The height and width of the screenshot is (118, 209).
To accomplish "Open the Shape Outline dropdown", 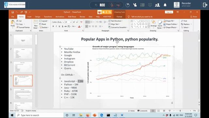I will 170,24.
